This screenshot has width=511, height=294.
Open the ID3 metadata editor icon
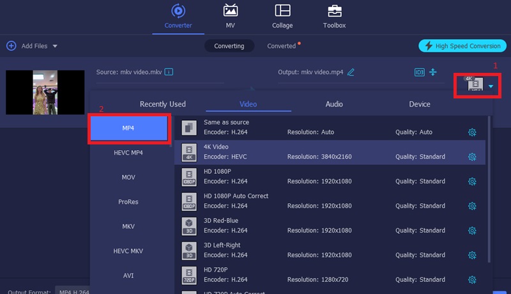point(420,72)
